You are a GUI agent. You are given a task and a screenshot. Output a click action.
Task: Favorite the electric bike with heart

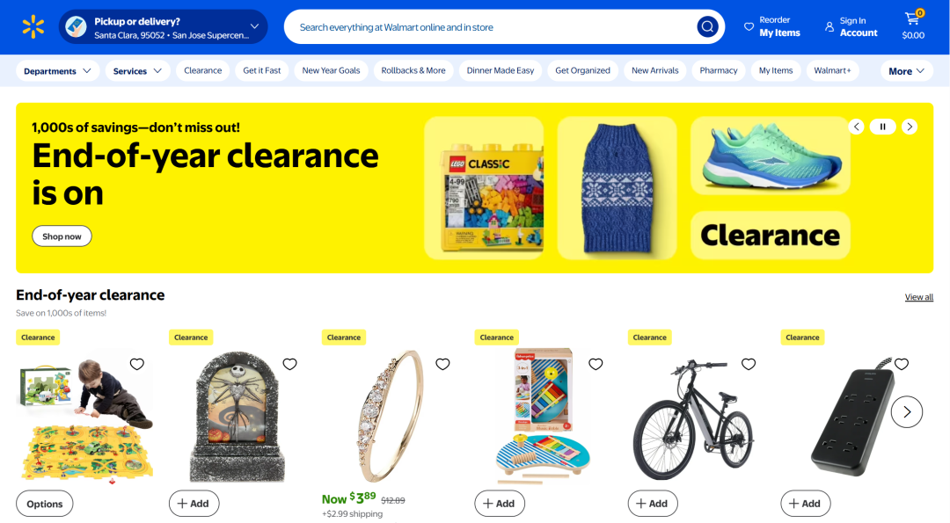click(749, 364)
